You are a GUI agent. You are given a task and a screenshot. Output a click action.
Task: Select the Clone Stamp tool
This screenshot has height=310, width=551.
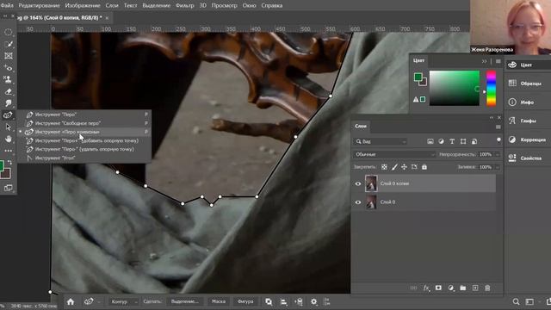click(x=8, y=79)
